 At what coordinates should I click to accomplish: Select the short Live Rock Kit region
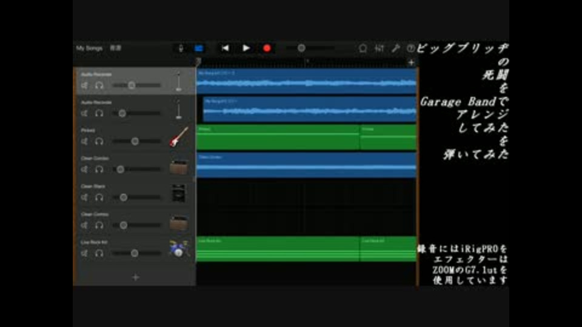(388, 249)
